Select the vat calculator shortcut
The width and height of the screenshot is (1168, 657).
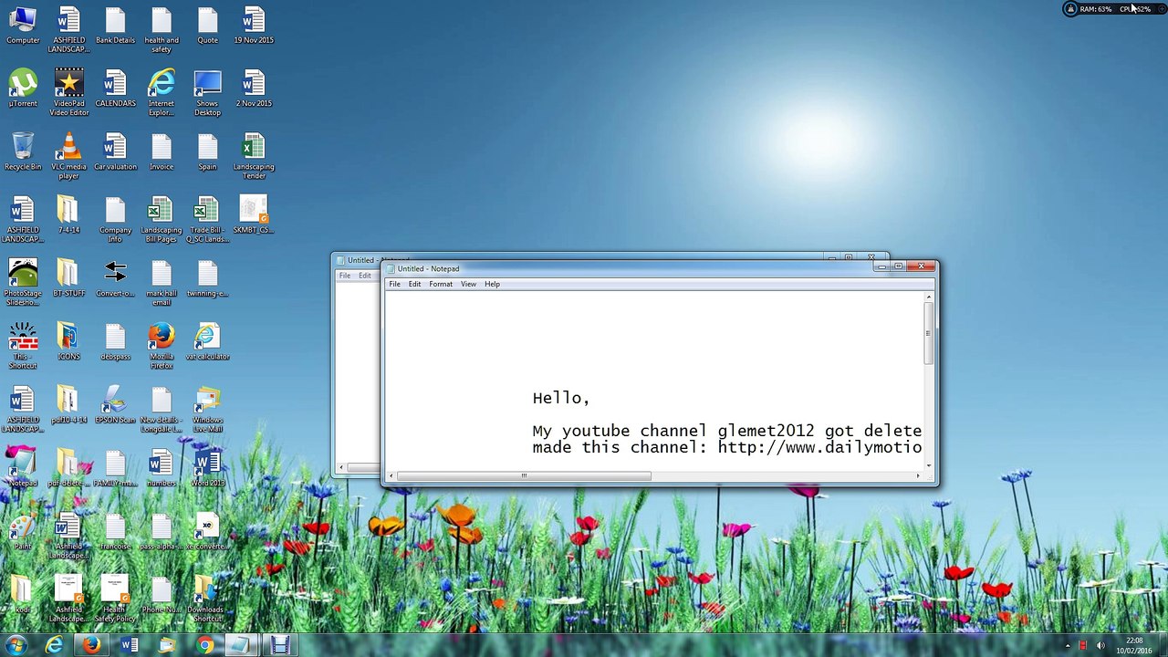(x=207, y=341)
